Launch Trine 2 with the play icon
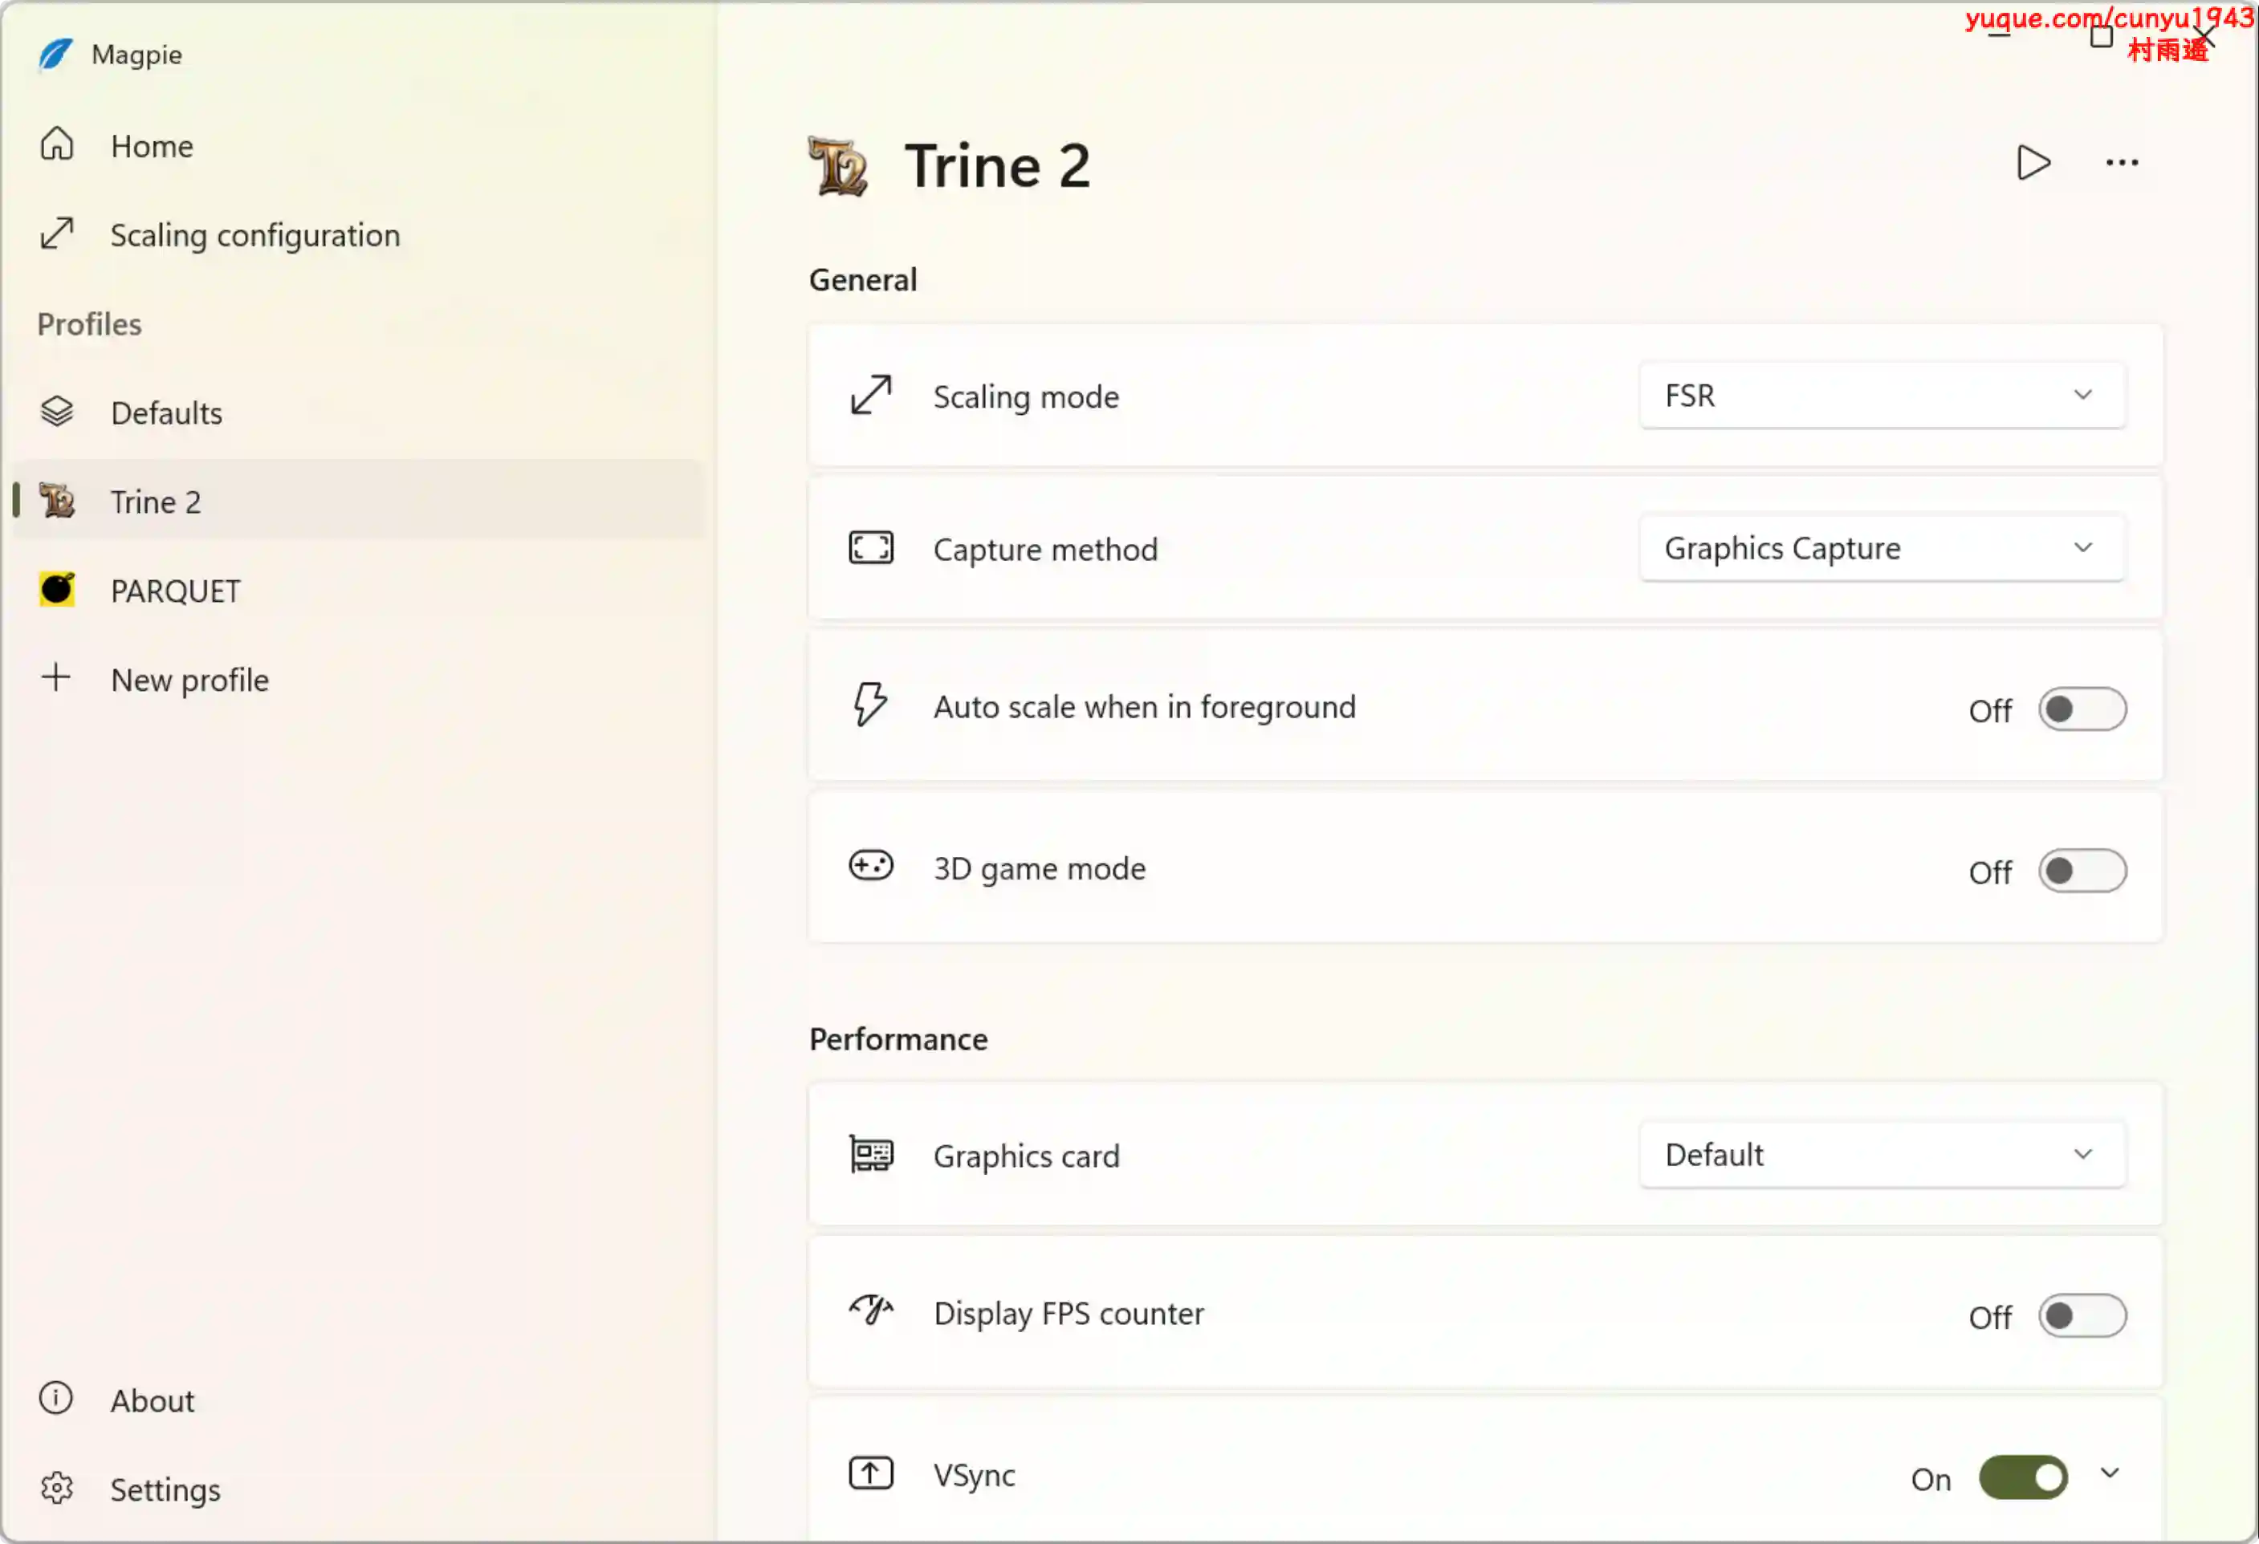Viewport: 2259px width, 1544px height. coord(2033,162)
